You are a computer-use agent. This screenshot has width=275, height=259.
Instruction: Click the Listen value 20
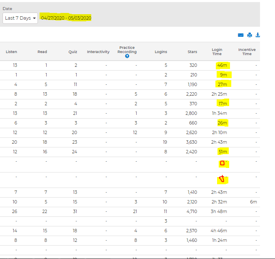click(15, 142)
